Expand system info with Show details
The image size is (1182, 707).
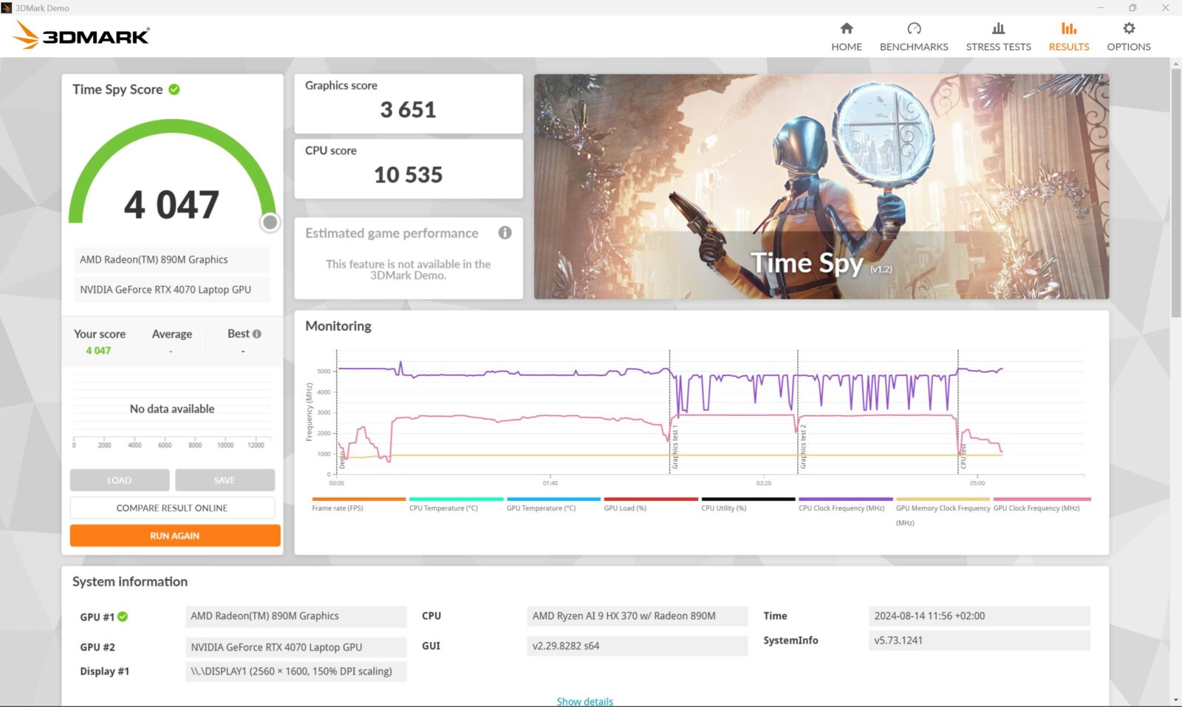pyautogui.click(x=584, y=701)
